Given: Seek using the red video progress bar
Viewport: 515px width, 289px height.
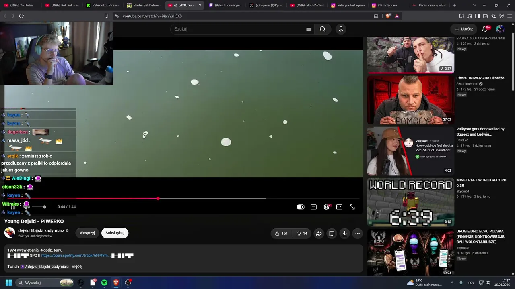Looking at the screenshot, I should pos(183,199).
